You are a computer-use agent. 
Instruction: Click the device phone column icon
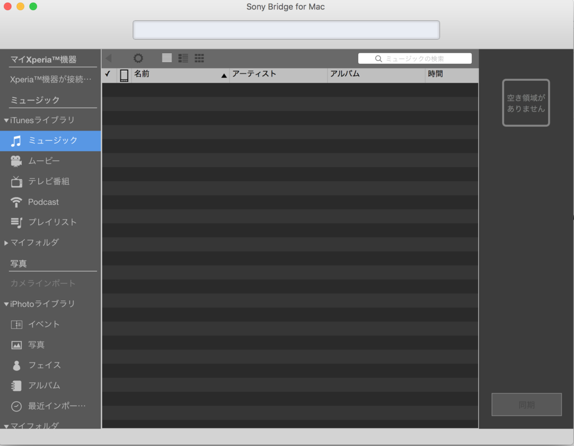[124, 76]
